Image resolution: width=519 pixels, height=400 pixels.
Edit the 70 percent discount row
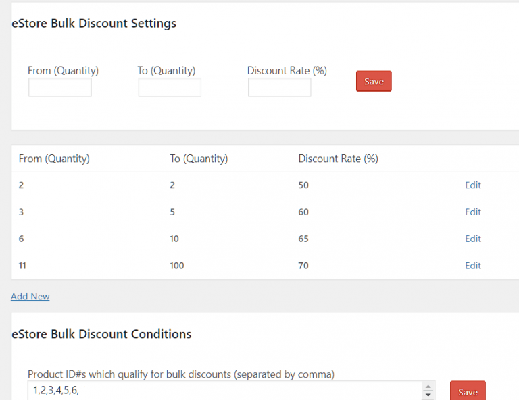(472, 266)
